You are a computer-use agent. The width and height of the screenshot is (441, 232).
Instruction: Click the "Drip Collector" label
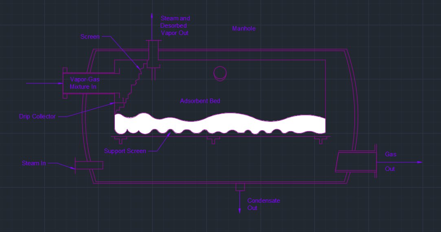(x=37, y=116)
